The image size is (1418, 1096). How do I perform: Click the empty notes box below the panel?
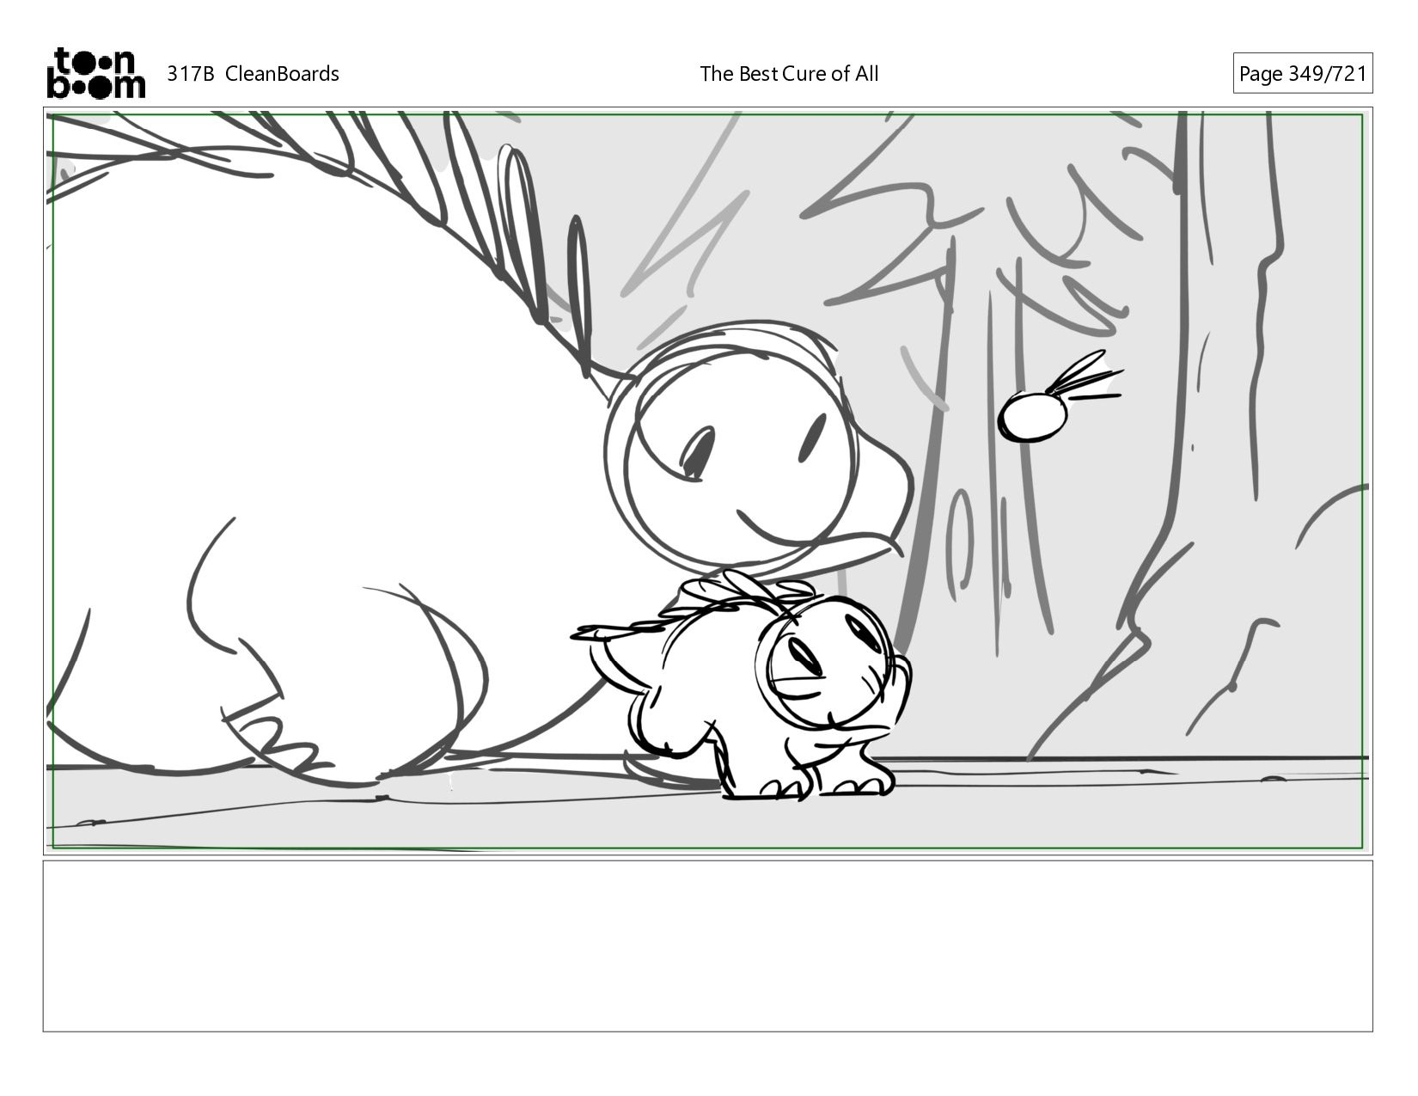[708, 946]
